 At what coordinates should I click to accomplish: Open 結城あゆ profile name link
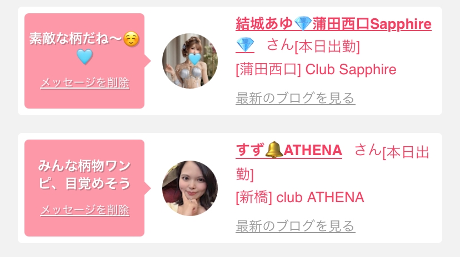[333, 24]
